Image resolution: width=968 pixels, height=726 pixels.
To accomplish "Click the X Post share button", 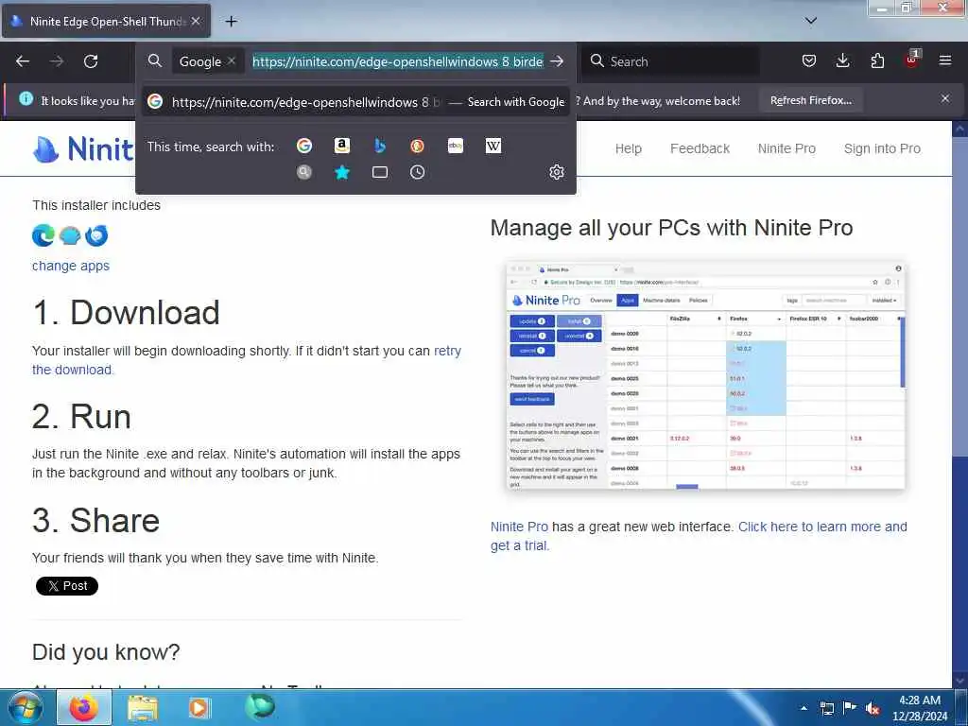I will pyautogui.click(x=67, y=586).
